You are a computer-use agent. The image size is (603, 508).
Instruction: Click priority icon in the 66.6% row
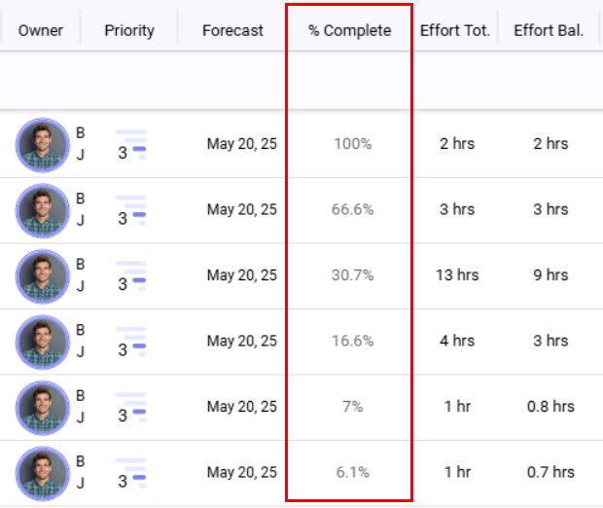pos(130,210)
